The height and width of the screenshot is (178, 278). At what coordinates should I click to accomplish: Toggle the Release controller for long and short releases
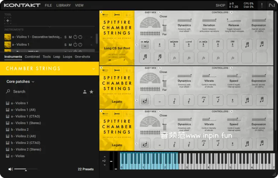point(234,20)
